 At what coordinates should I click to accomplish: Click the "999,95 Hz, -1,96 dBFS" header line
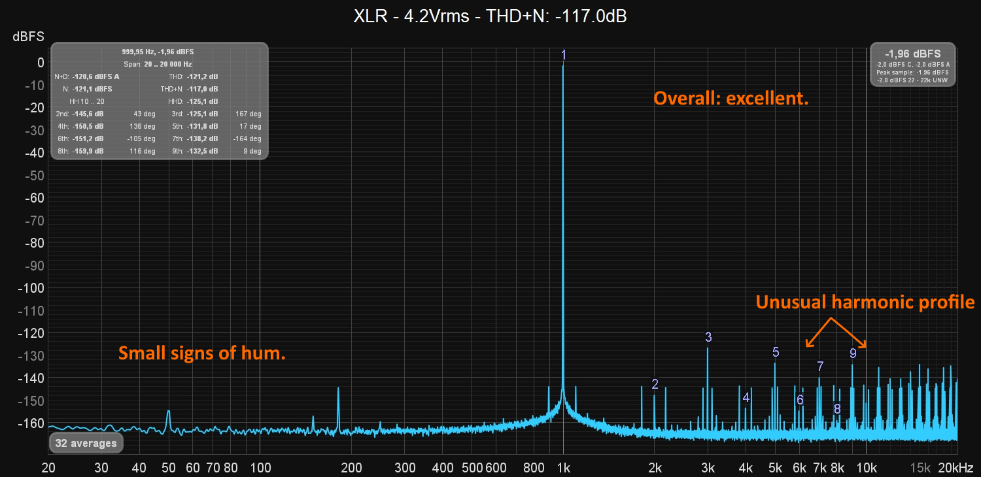(x=158, y=52)
